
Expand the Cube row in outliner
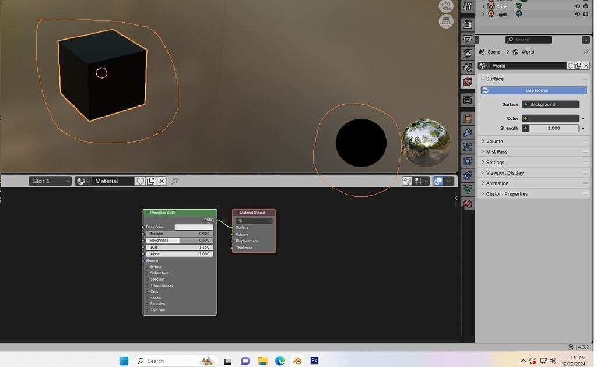pos(483,6)
